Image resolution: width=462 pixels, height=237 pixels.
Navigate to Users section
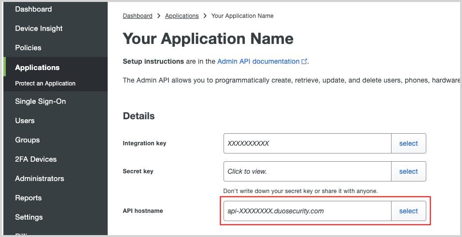click(25, 121)
